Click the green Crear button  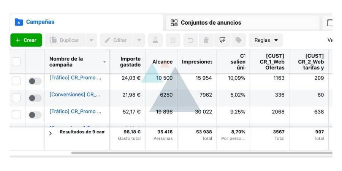tap(26, 40)
